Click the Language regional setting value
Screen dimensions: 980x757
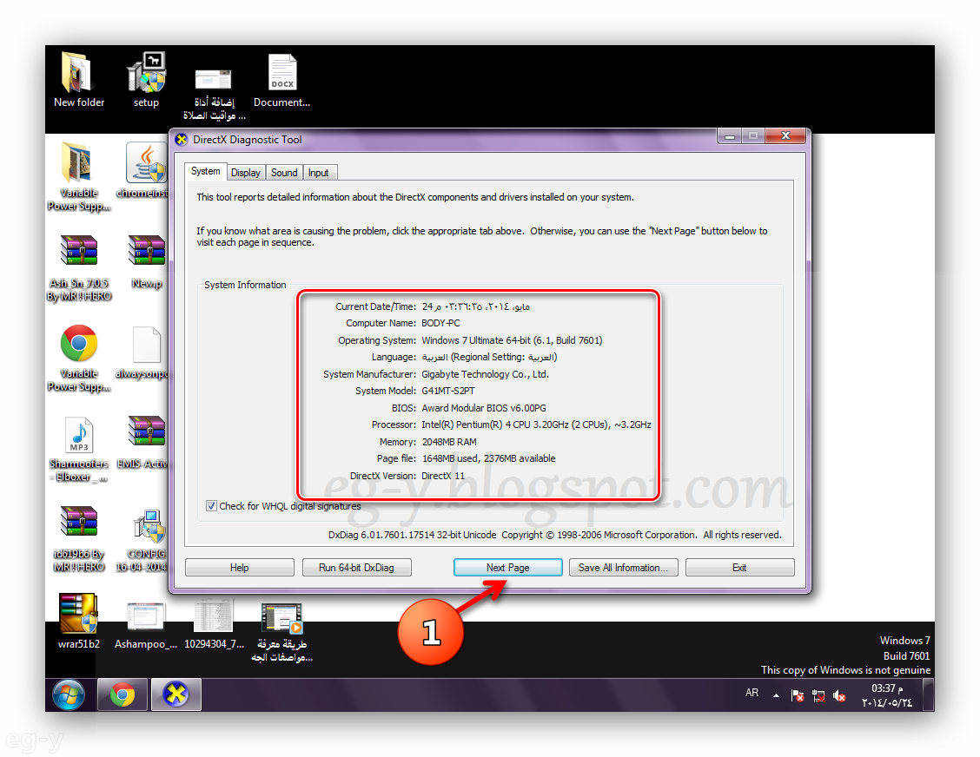coord(489,358)
